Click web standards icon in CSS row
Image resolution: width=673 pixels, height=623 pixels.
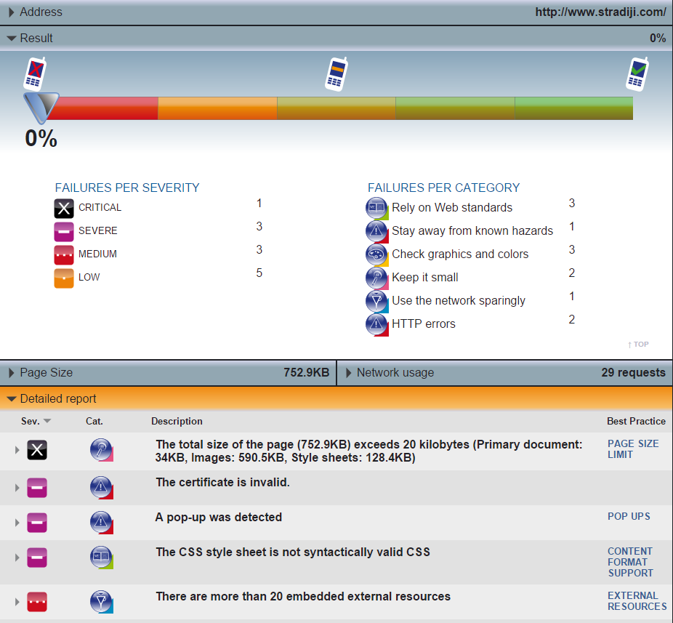click(x=101, y=558)
